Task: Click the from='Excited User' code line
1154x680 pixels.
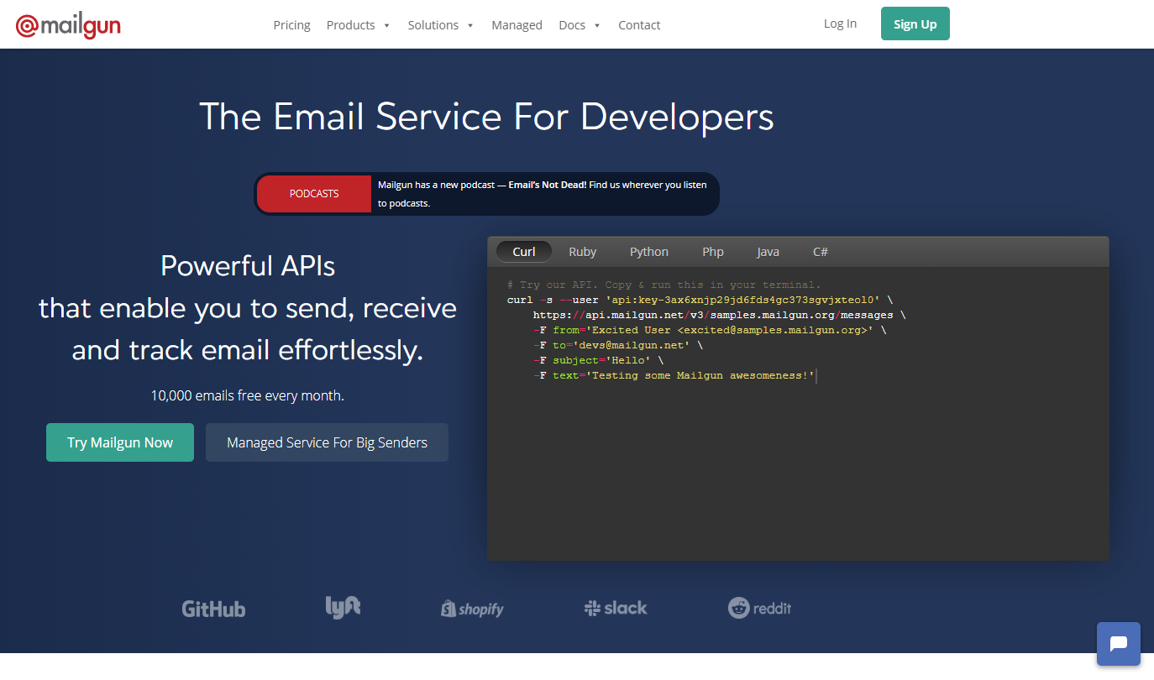Action: 710,330
